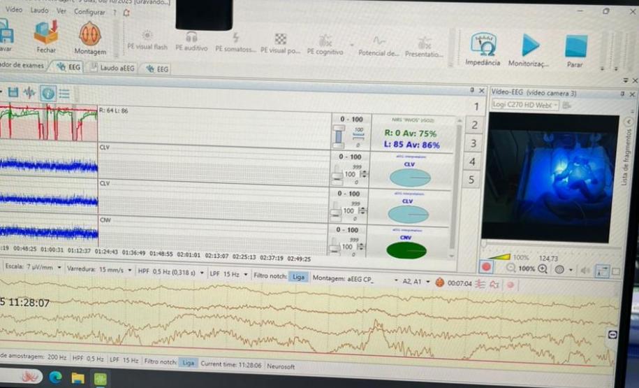This screenshot has width=639, height=388.
Task: Open the Escala 7 µV/mm dropdown
Action: pyautogui.click(x=60, y=268)
